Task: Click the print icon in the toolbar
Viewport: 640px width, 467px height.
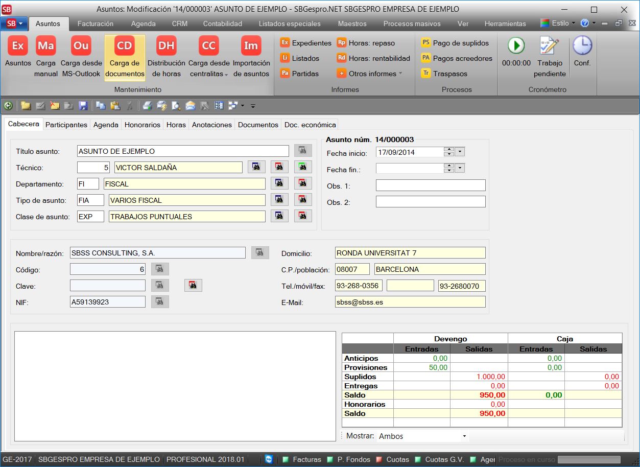Action: [x=147, y=106]
